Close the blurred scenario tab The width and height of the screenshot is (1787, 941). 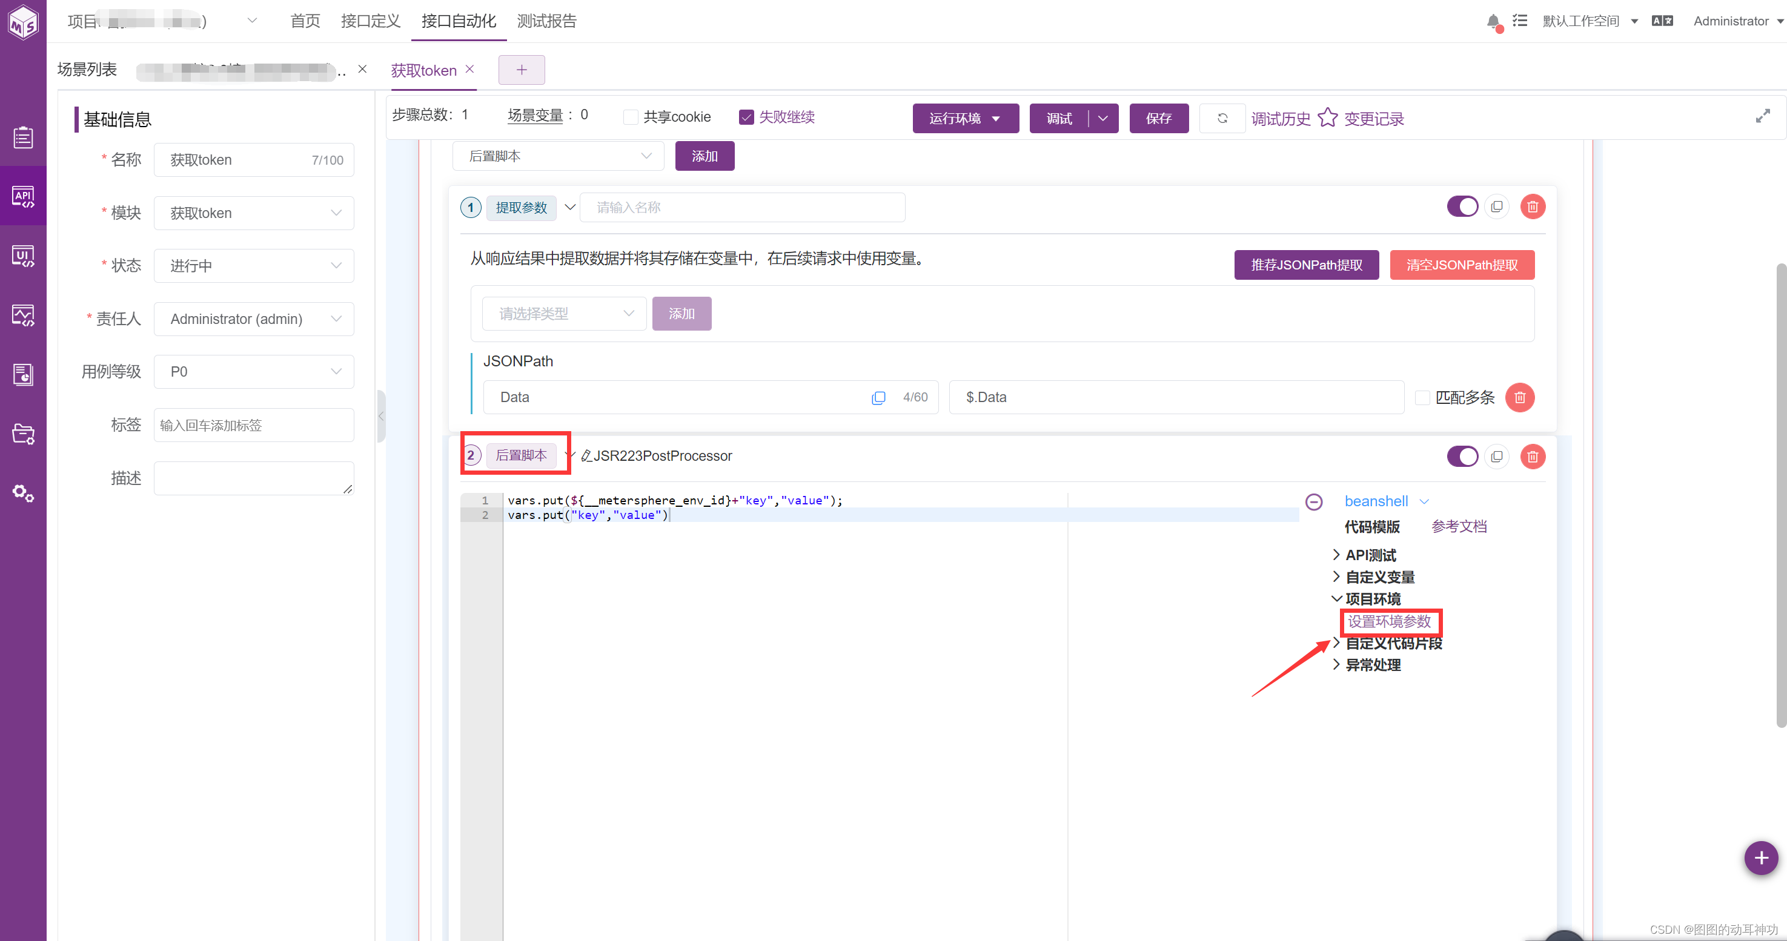(362, 70)
